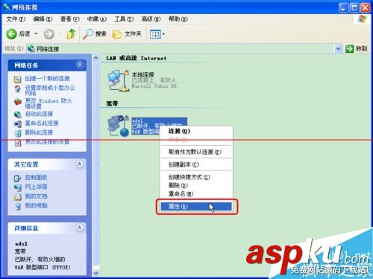Choose 删除(D) in context menu
Image resolution: width=373 pixels, height=279 pixels.
(x=196, y=185)
